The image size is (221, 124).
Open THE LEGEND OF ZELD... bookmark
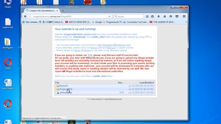coord(162,22)
